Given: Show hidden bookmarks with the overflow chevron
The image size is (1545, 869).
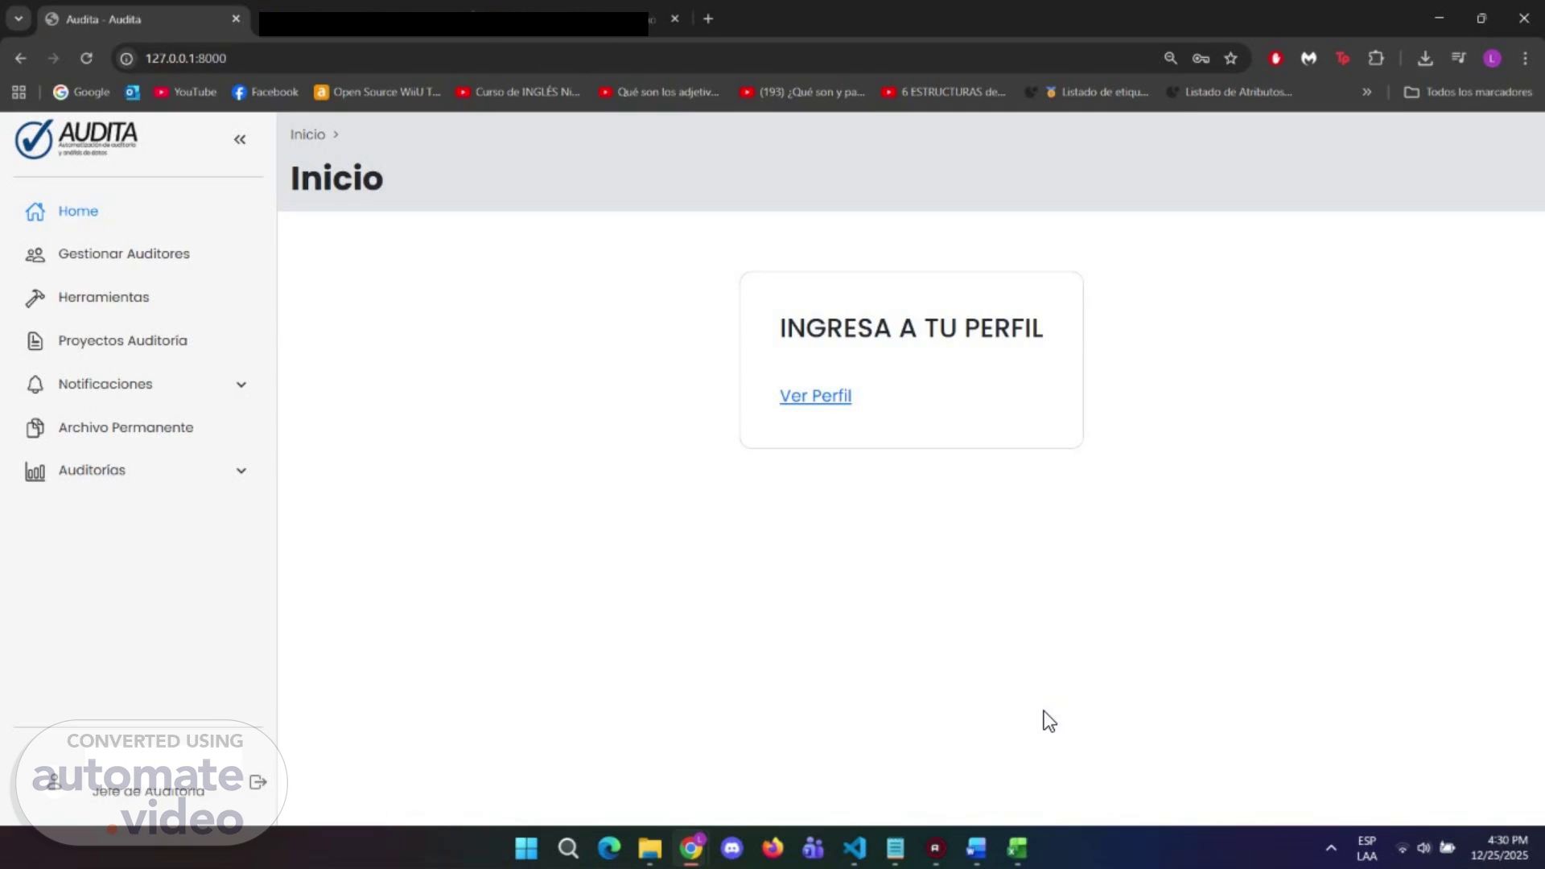Looking at the screenshot, I should [1366, 93].
